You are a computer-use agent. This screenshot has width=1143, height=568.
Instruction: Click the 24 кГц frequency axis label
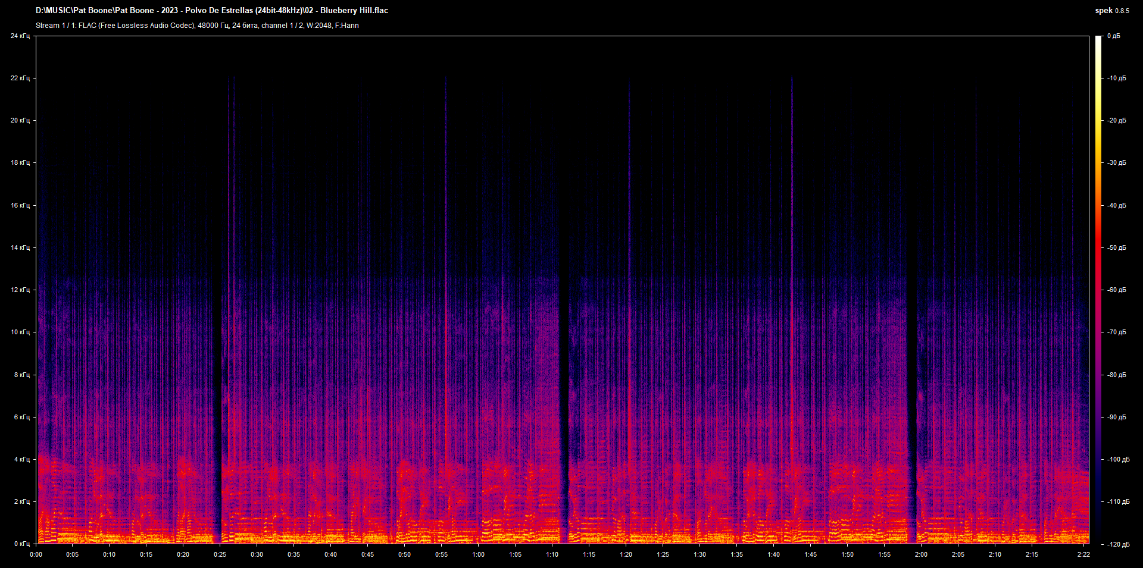pyautogui.click(x=20, y=36)
